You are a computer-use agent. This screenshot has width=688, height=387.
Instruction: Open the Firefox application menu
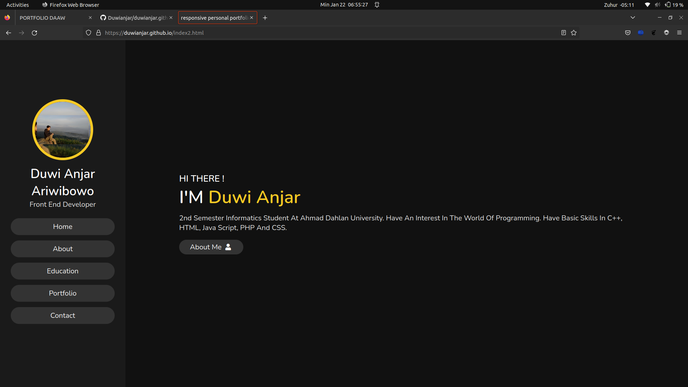679,33
